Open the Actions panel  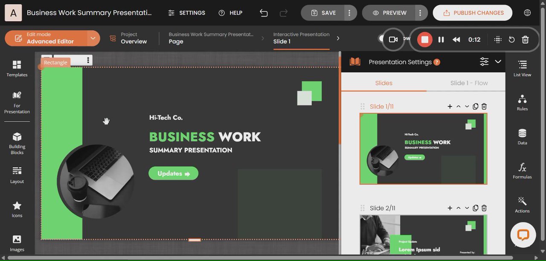click(522, 205)
